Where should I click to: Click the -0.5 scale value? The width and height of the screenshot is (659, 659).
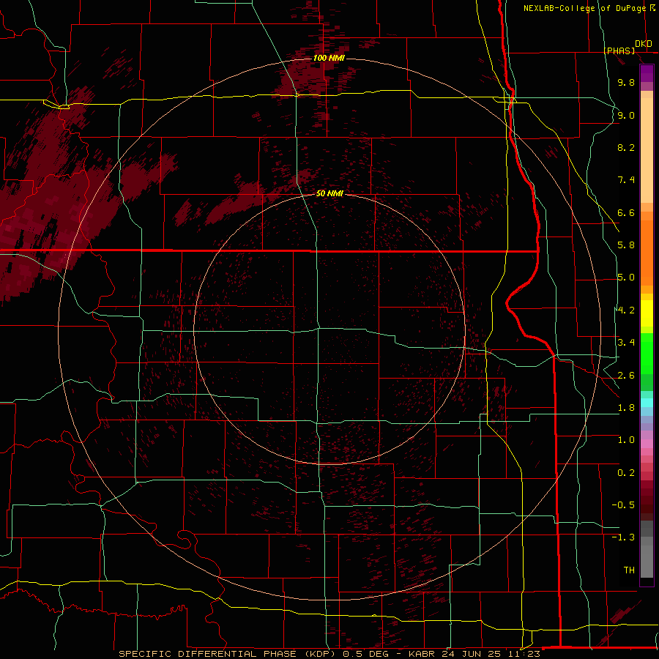click(623, 505)
